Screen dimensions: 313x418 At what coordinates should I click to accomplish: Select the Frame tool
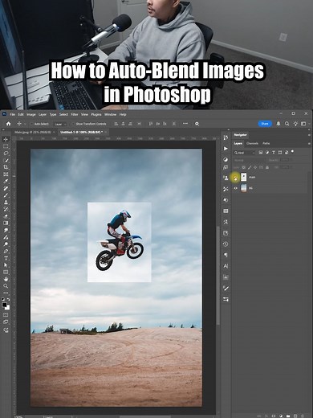[x=6, y=174]
